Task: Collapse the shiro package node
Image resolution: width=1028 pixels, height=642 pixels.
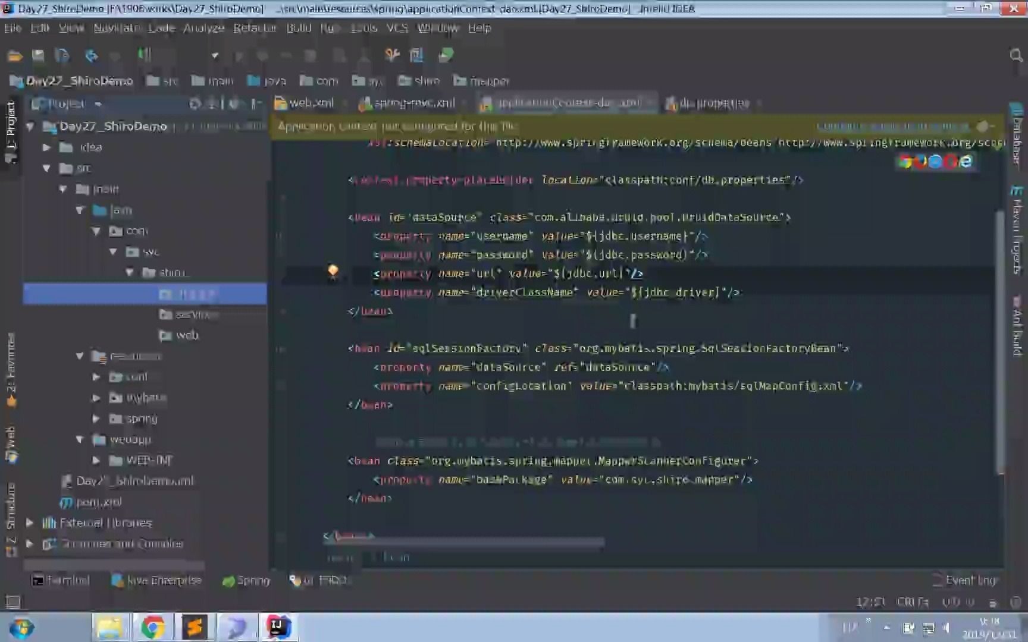Action: tap(130, 272)
